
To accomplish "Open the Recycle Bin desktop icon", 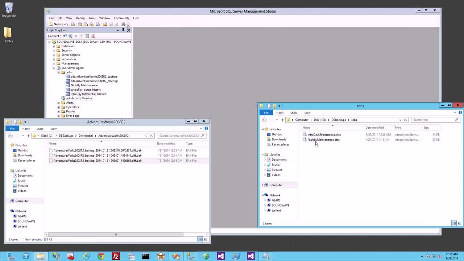I will (9, 10).
